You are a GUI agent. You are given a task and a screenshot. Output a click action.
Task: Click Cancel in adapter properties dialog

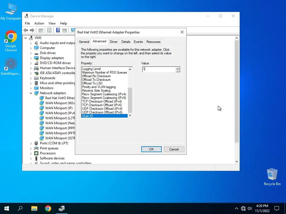[174, 149]
